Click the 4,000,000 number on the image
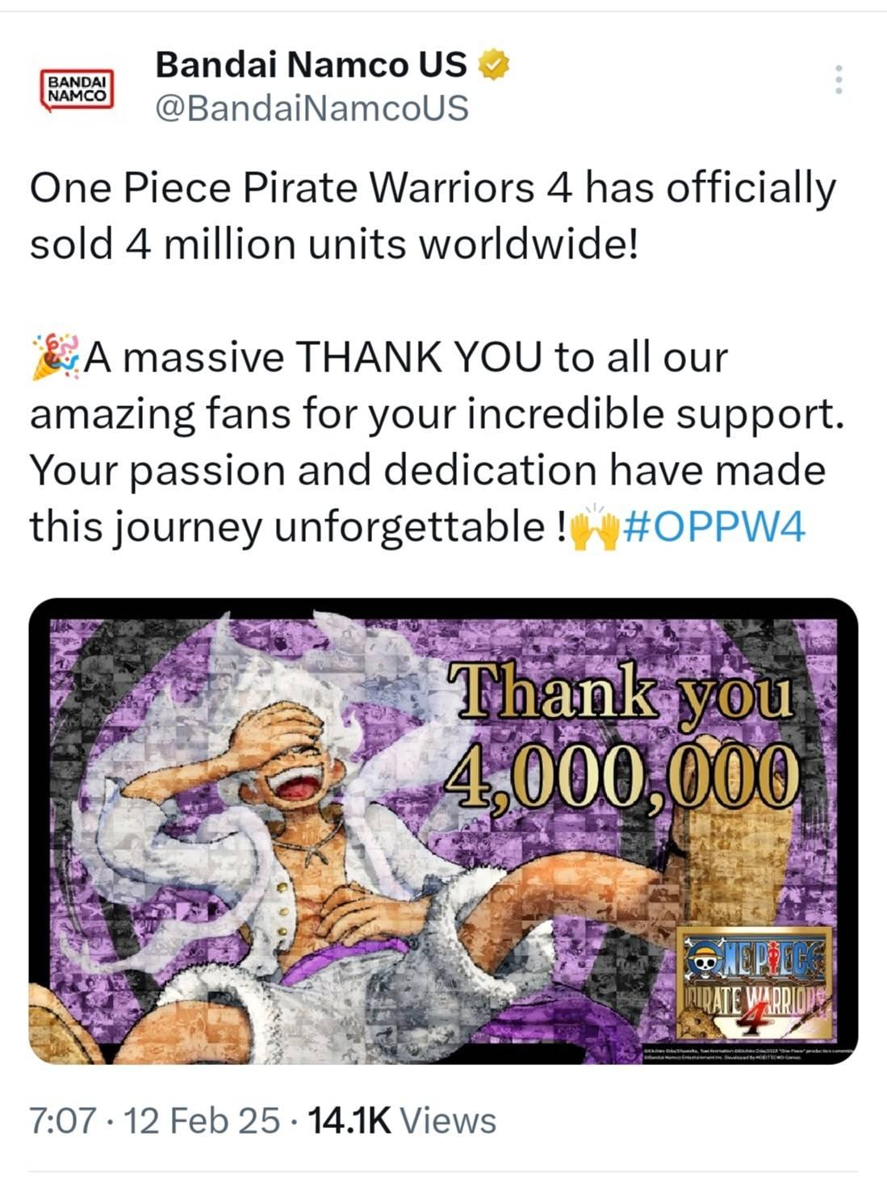Image resolution: width=887 pixels, height=1195 pixels. (621, 777)
